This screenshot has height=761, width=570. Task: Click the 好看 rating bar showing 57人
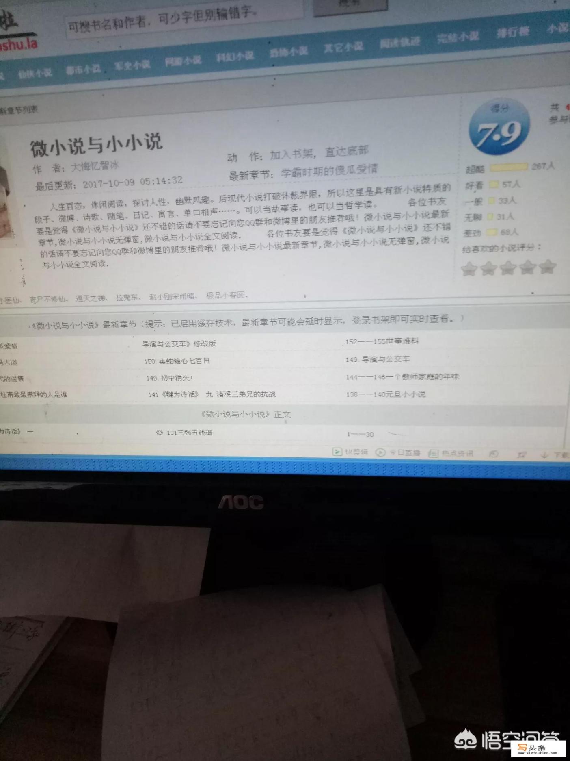pyautogui.click(x=494, y=185)
